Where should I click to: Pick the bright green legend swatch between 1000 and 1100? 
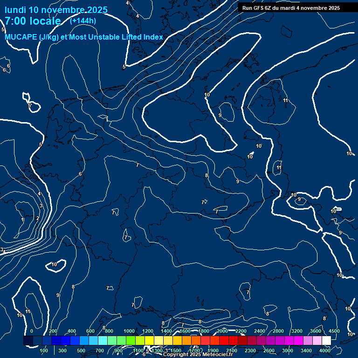pyautogui.click(x=131, y=340)
